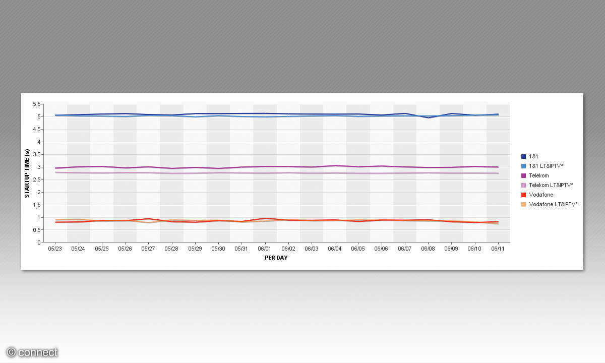Click the 2,5 y-axis value
The width and height of the screenshot is (605, 363).
tap(37, 179)
